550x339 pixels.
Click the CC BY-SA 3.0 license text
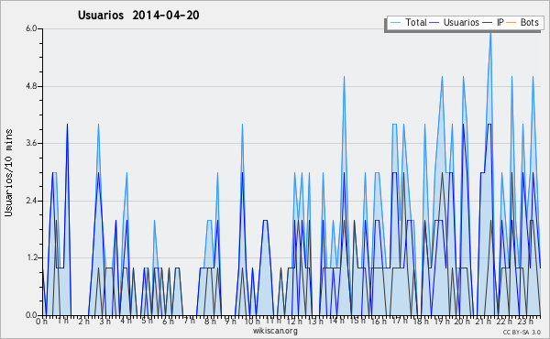coord(522,332)
